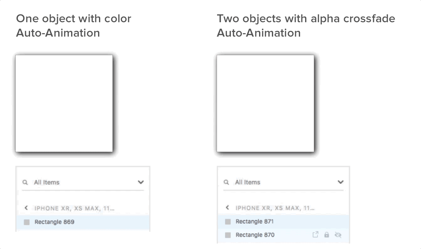Click the lock icon on Rectangle 870

326,235
